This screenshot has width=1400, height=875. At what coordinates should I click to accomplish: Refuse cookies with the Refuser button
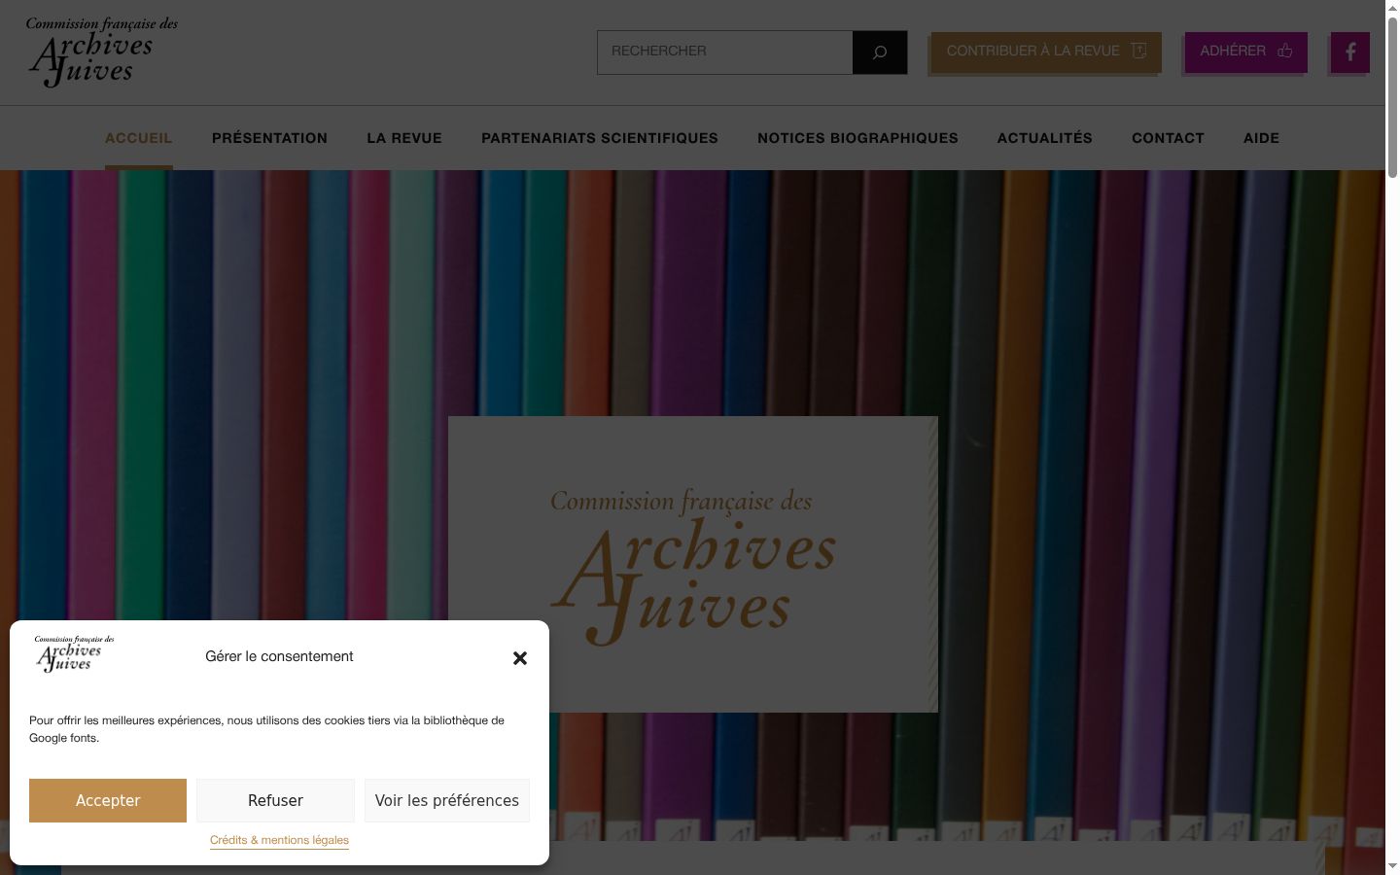[x=275, y=800]
